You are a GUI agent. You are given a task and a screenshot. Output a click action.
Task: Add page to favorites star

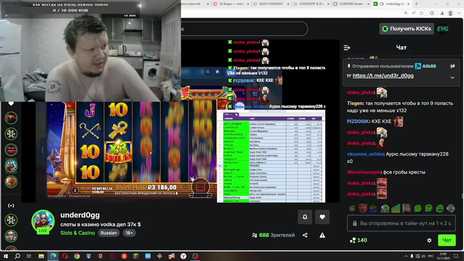pyautogui.click(x=422, y=13)
